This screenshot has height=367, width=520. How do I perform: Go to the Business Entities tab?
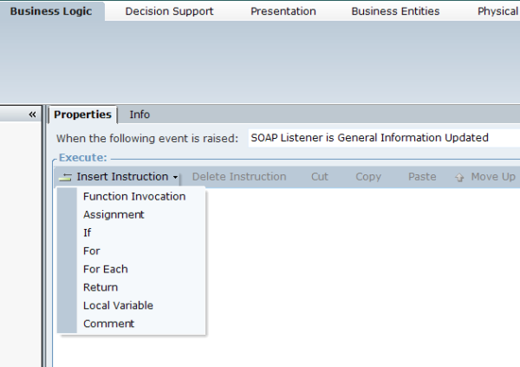pyautogui.click(x=395, y=11)
